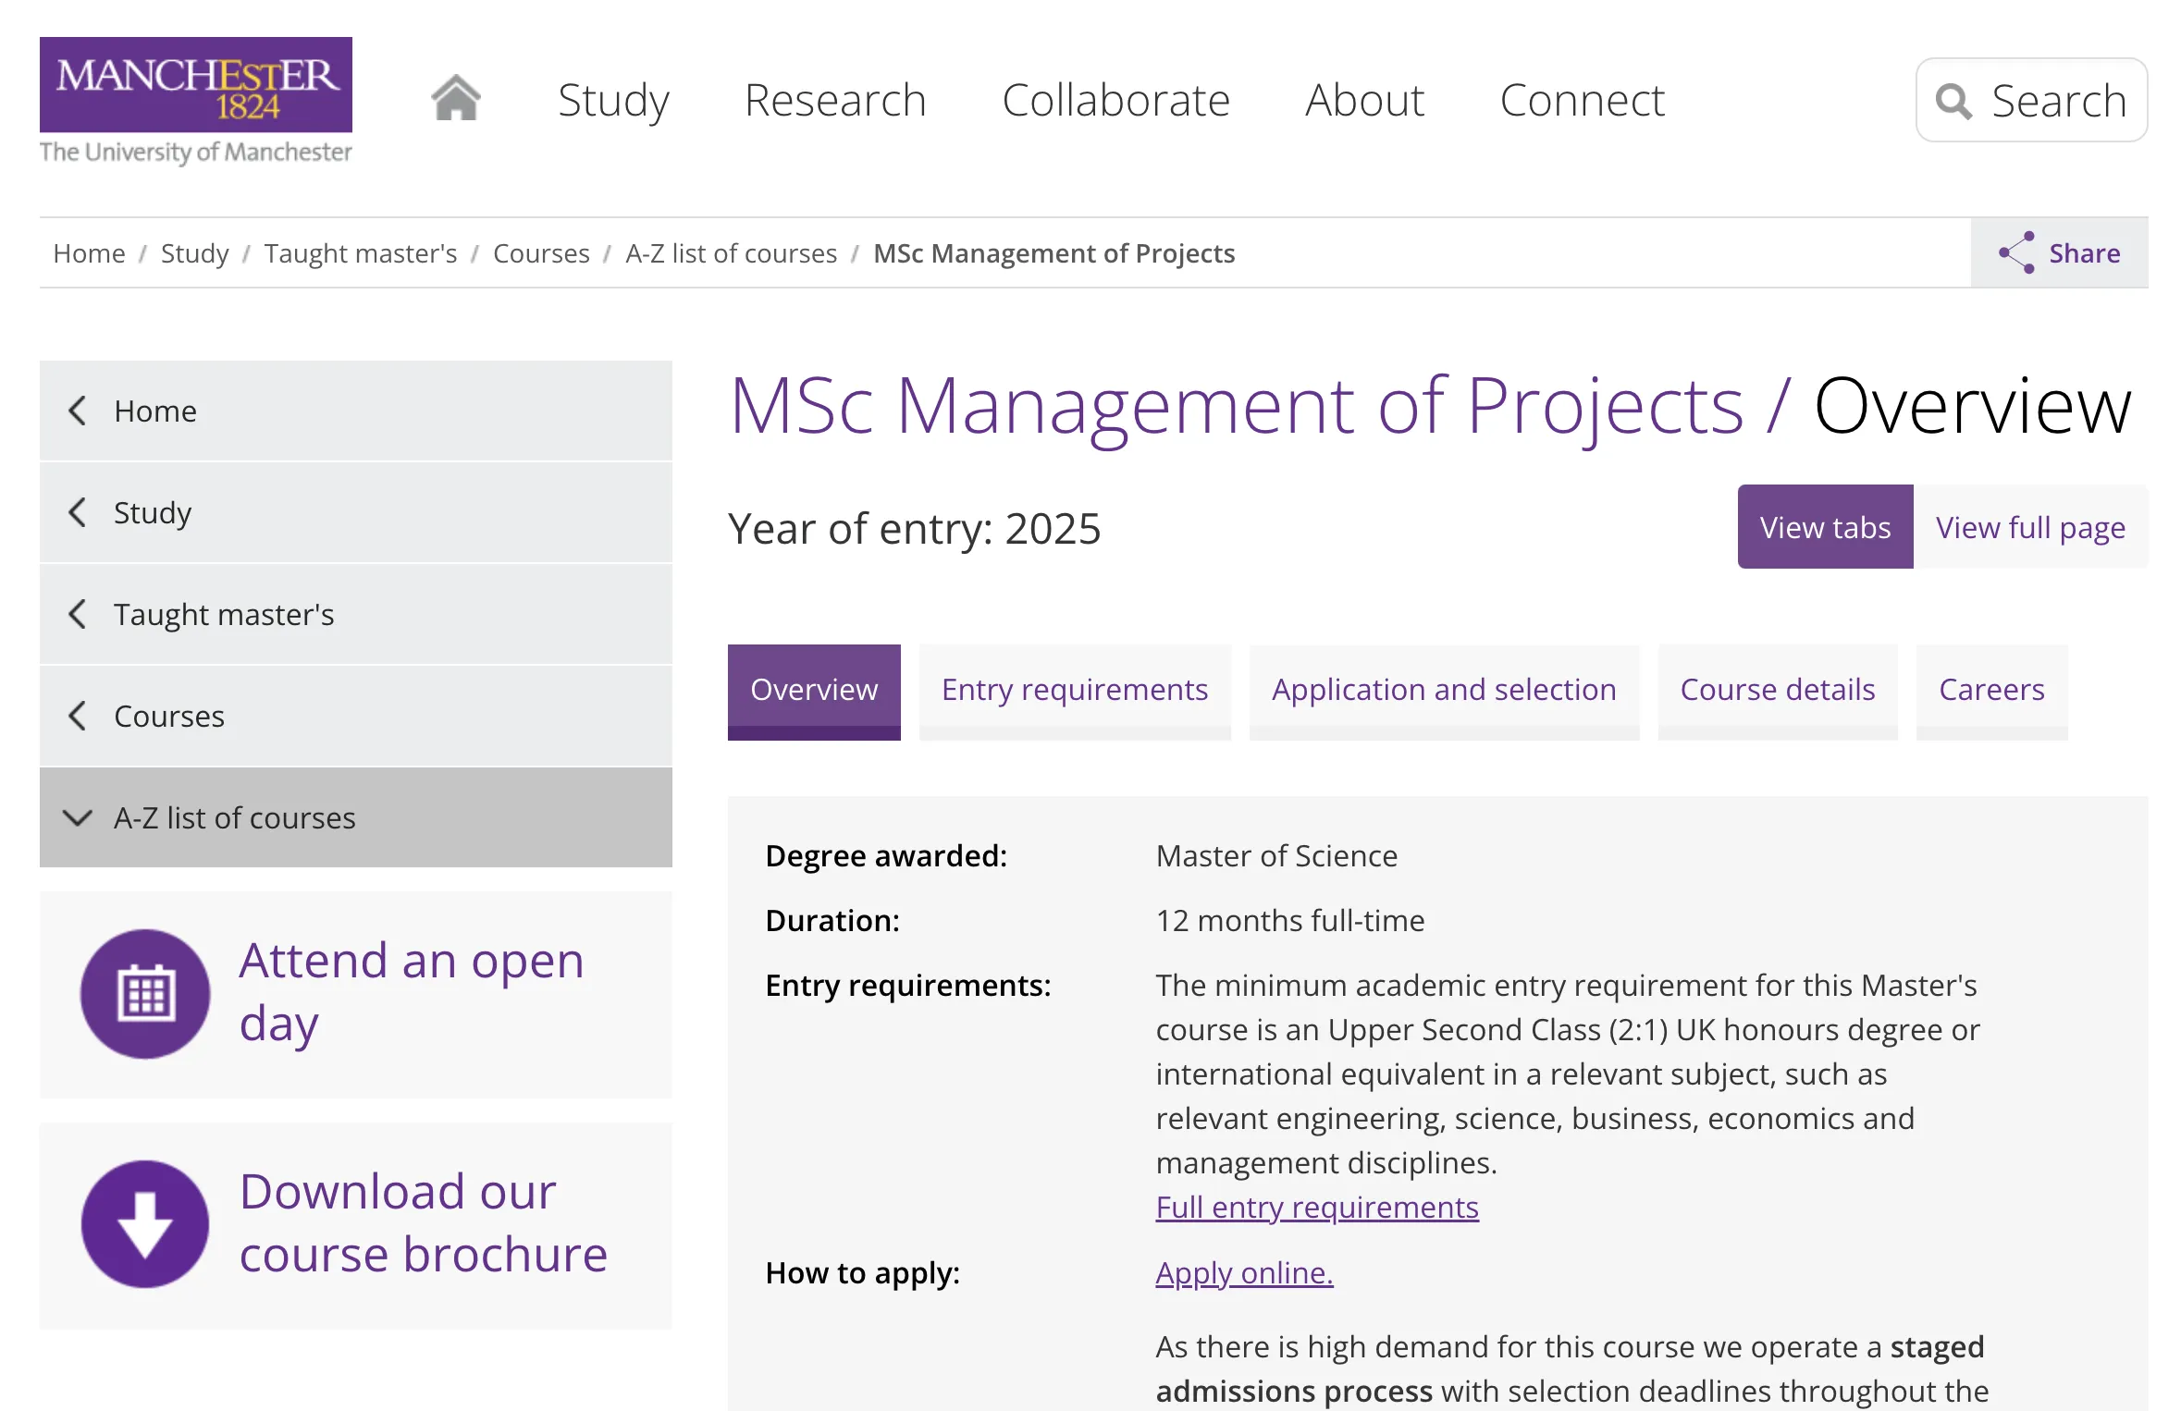Click the Apply online link
The image size is (2181, 1411).
coord(1243,1272)
